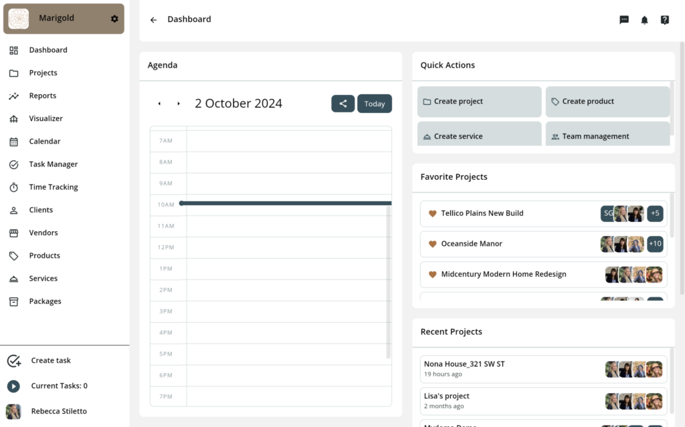Image resolution: width=685 pixels, height=427 pixels.
Task: Click the Today button
Action: [x=375, y=104]
